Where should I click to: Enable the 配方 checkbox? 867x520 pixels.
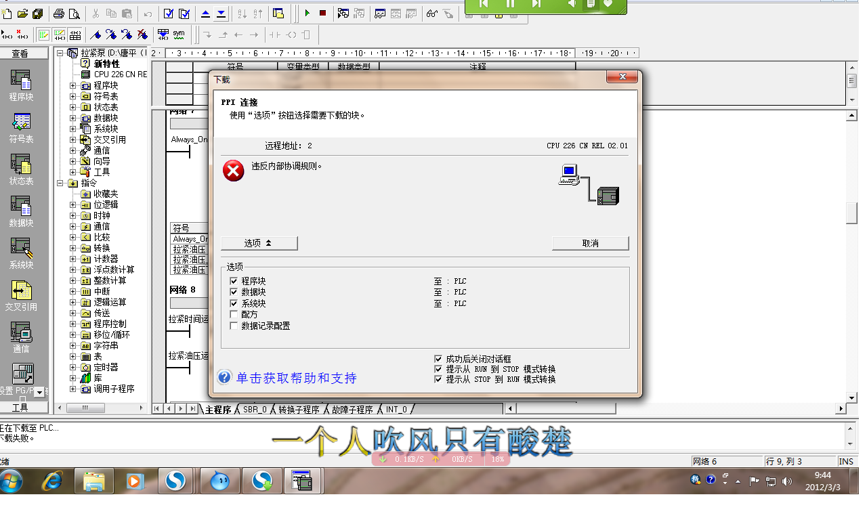(234, 314)
